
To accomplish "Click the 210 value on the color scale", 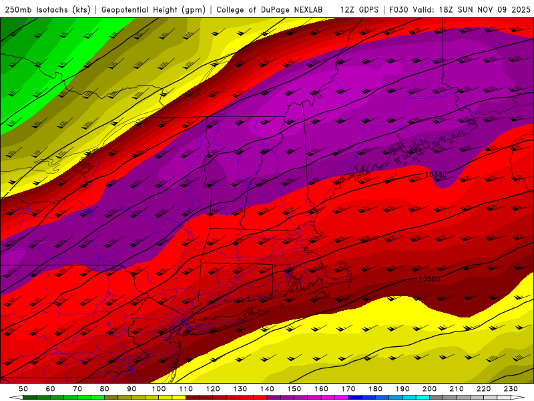I will click(457, 389).
